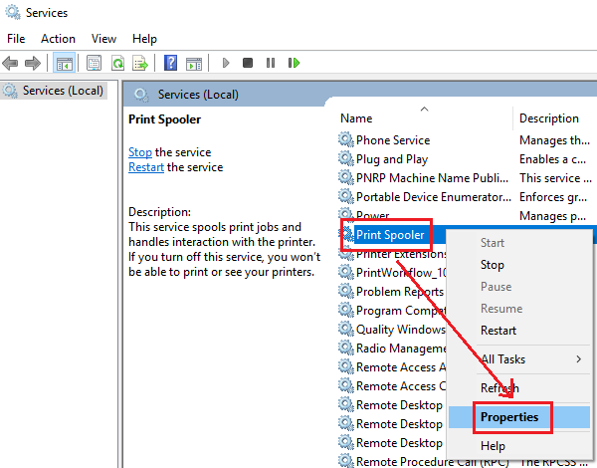Click the Export List toolbar icon
597x468 pixels.
(x=140, y=63)
